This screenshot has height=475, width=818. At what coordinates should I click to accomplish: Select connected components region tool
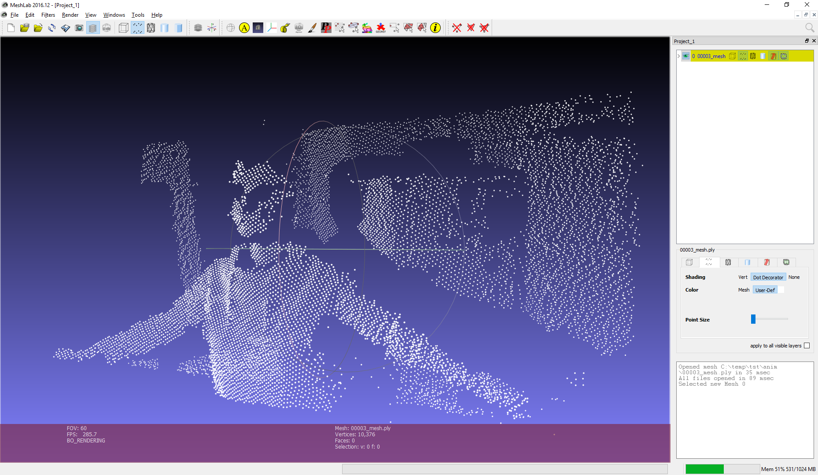tap(422, 28)
